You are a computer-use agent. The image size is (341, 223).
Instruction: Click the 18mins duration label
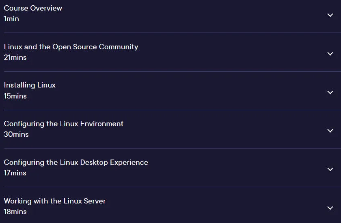point(15,212)
